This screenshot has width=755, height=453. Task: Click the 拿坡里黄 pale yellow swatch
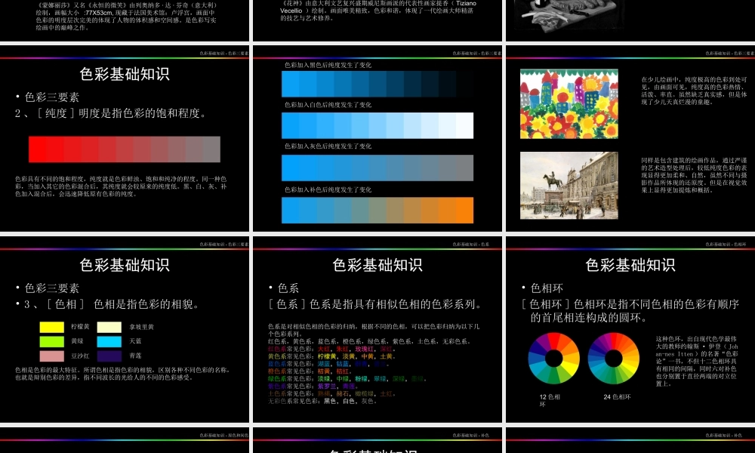109,328
